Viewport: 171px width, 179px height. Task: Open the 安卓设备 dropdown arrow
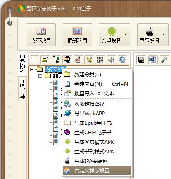click(x=125, y=34)
